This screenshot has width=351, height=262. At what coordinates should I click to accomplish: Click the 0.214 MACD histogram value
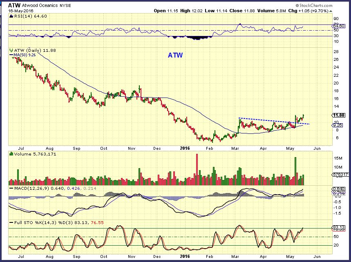(90, 189)
